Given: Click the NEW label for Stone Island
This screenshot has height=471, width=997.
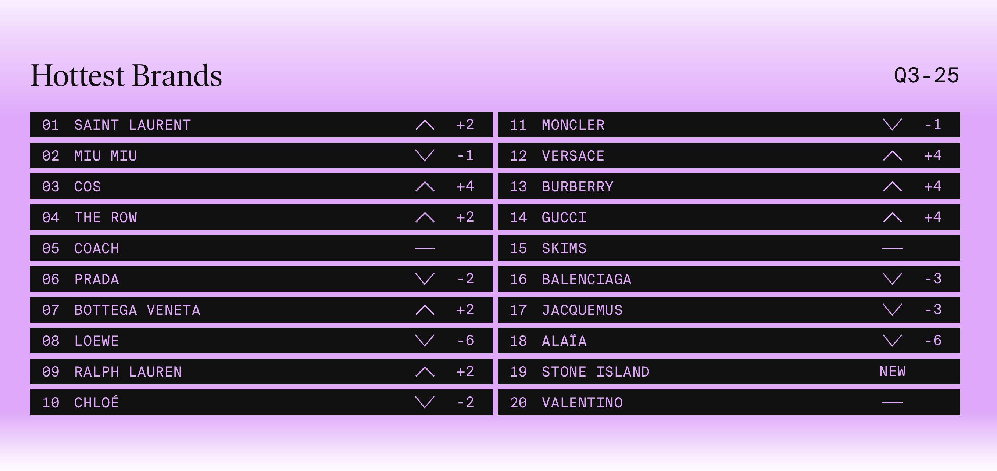Looking at the screenshot, I should point(892,371).
